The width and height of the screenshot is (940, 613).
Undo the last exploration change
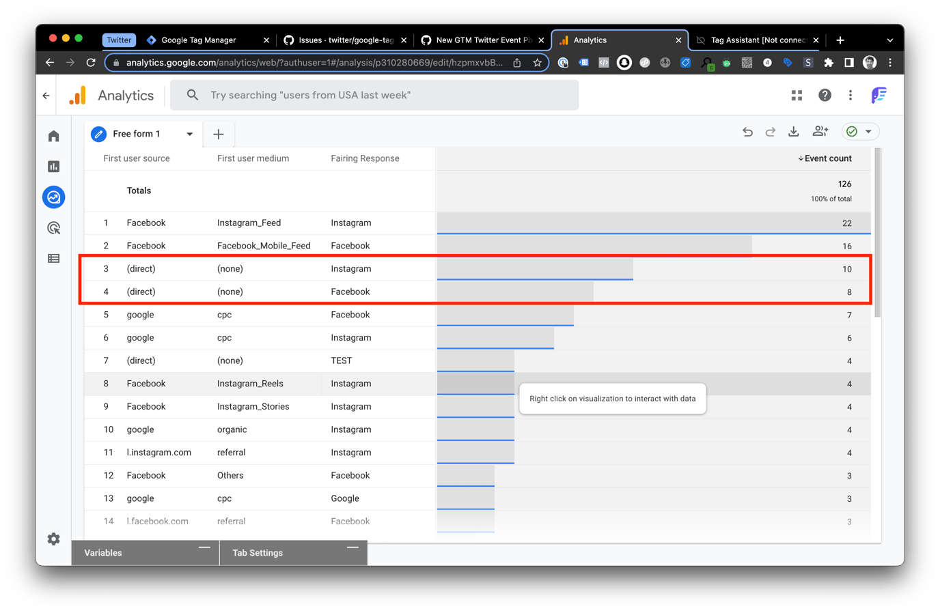[x=747, y=132]
